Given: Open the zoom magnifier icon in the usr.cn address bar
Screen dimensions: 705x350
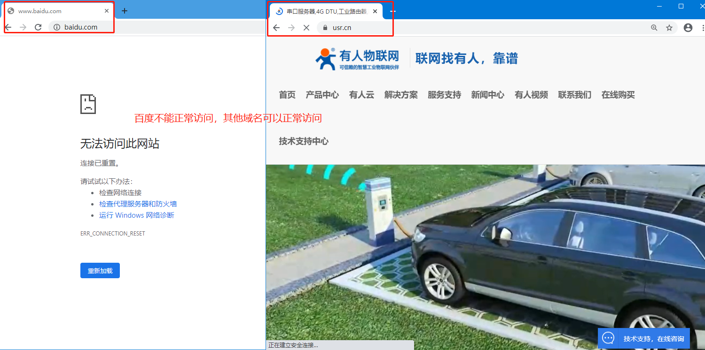Looking at the screenshot, I should (x=654, y=28).
